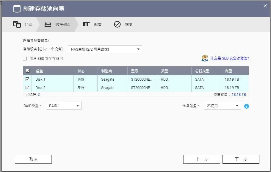Click the devices icon before 介绍
The width and height of the screenshot is (271, 172).
pos(17,24)
